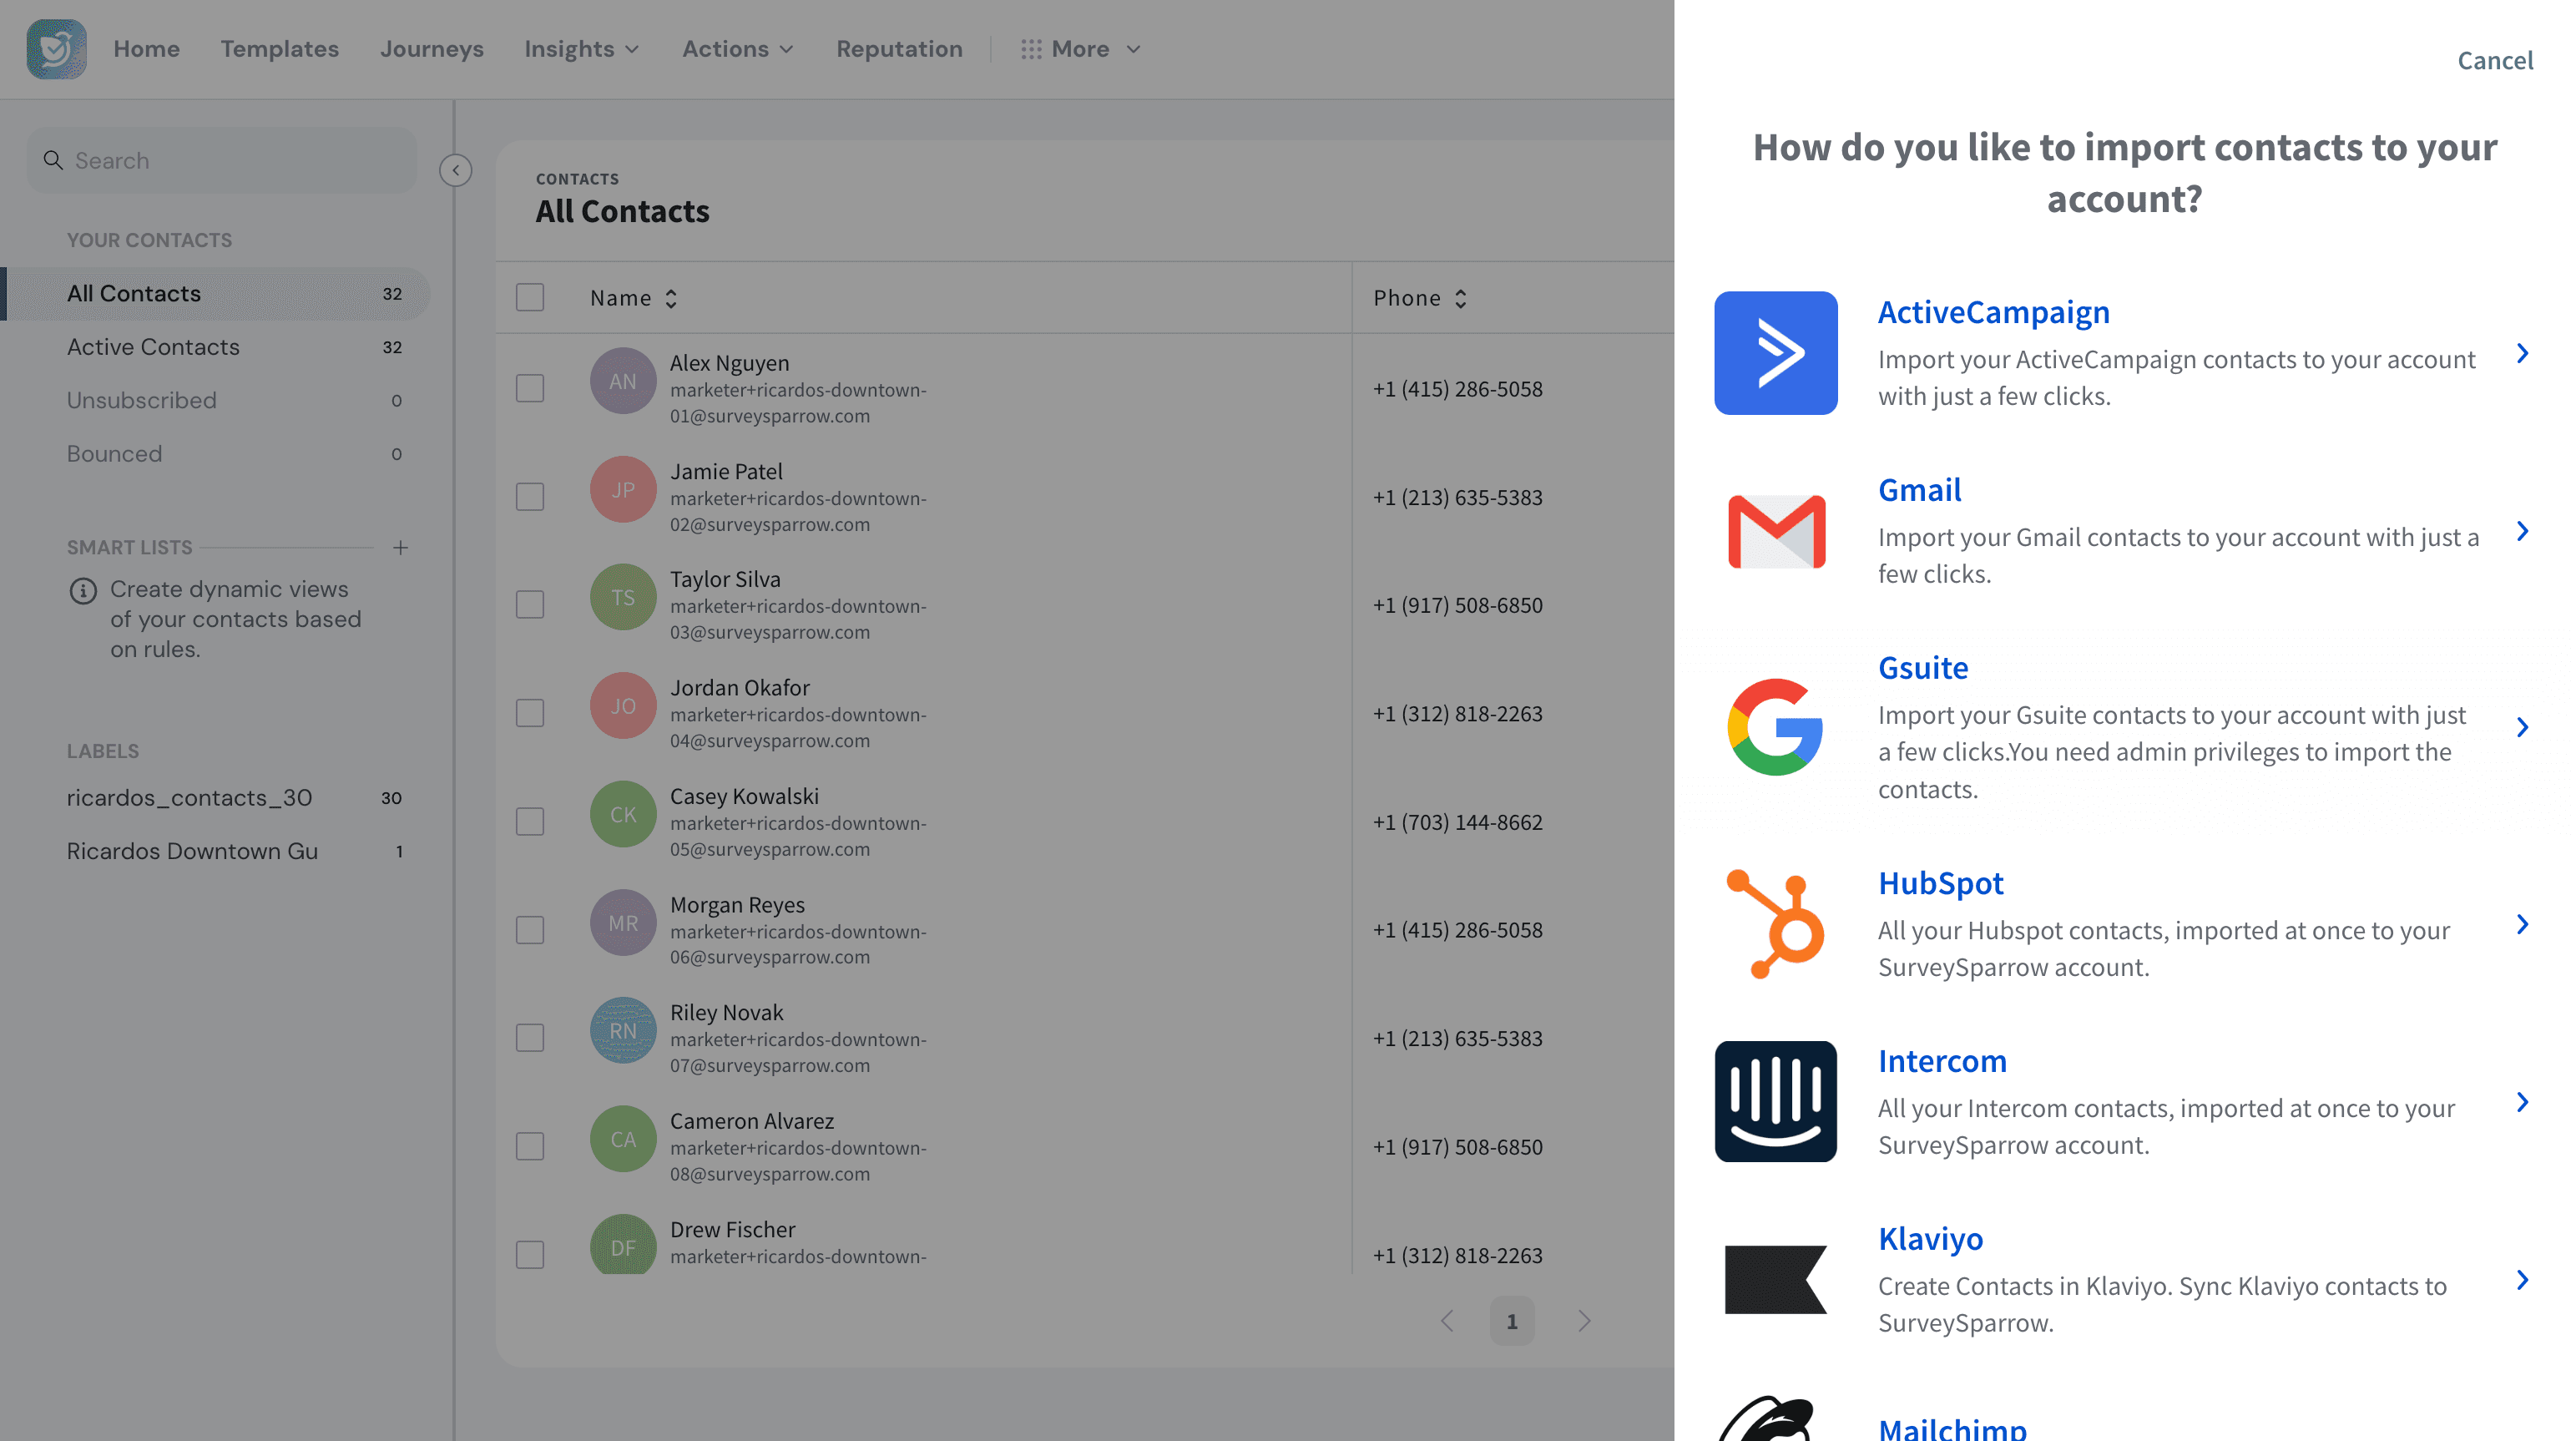Click the Gsuite Google logo icon

1775,727
